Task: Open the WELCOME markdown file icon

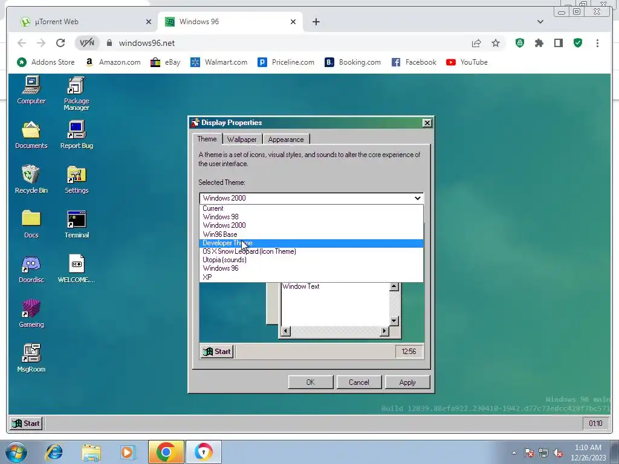Action: tap(77, 269)
